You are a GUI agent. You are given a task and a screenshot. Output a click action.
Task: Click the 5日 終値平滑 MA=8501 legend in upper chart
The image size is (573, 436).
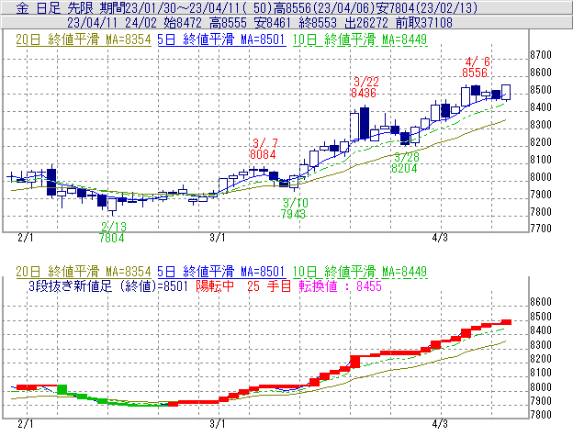[221, 39]
